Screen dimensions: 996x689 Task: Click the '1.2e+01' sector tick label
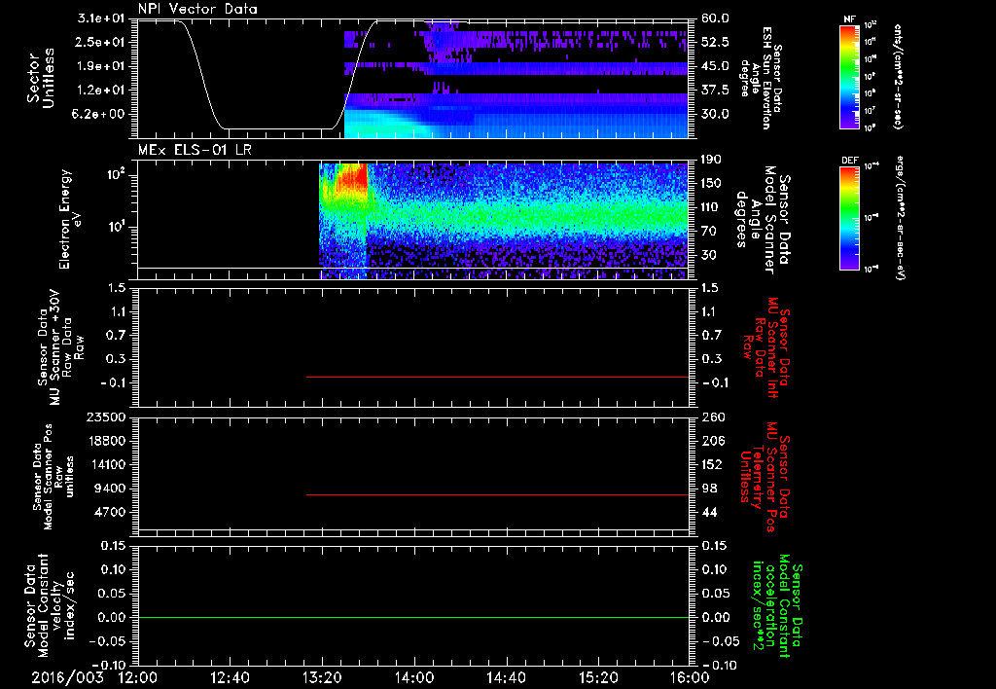click(101, 91)
